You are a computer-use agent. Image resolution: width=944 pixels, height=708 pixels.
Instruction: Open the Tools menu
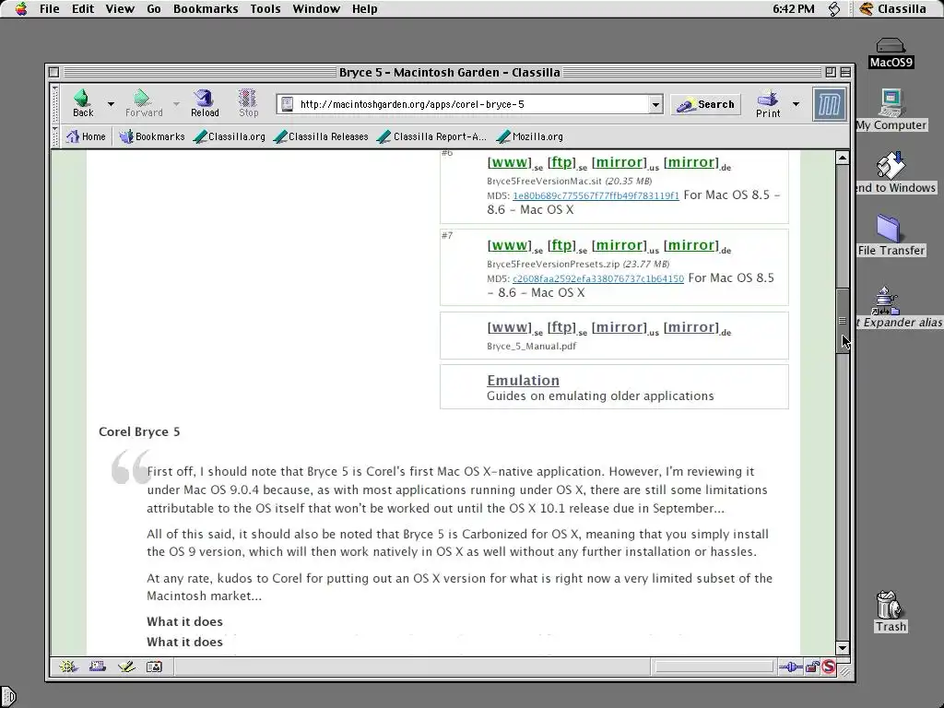(265, 9)
